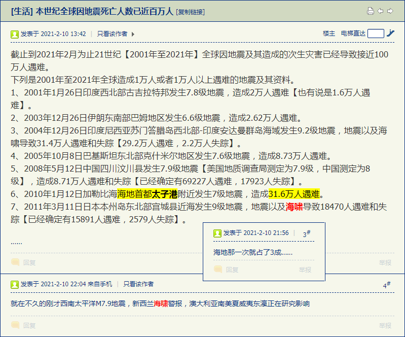Open the [生活] category link in title
405x337 pixels.
click(x=22, y=11)
